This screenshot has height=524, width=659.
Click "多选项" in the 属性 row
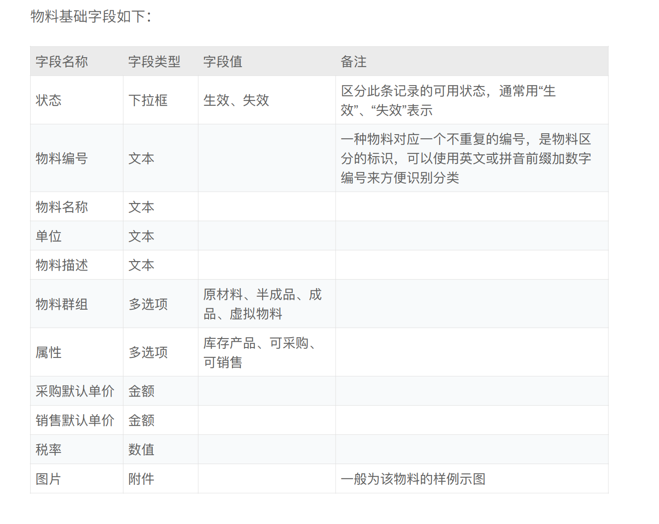[x=148, y=352]
